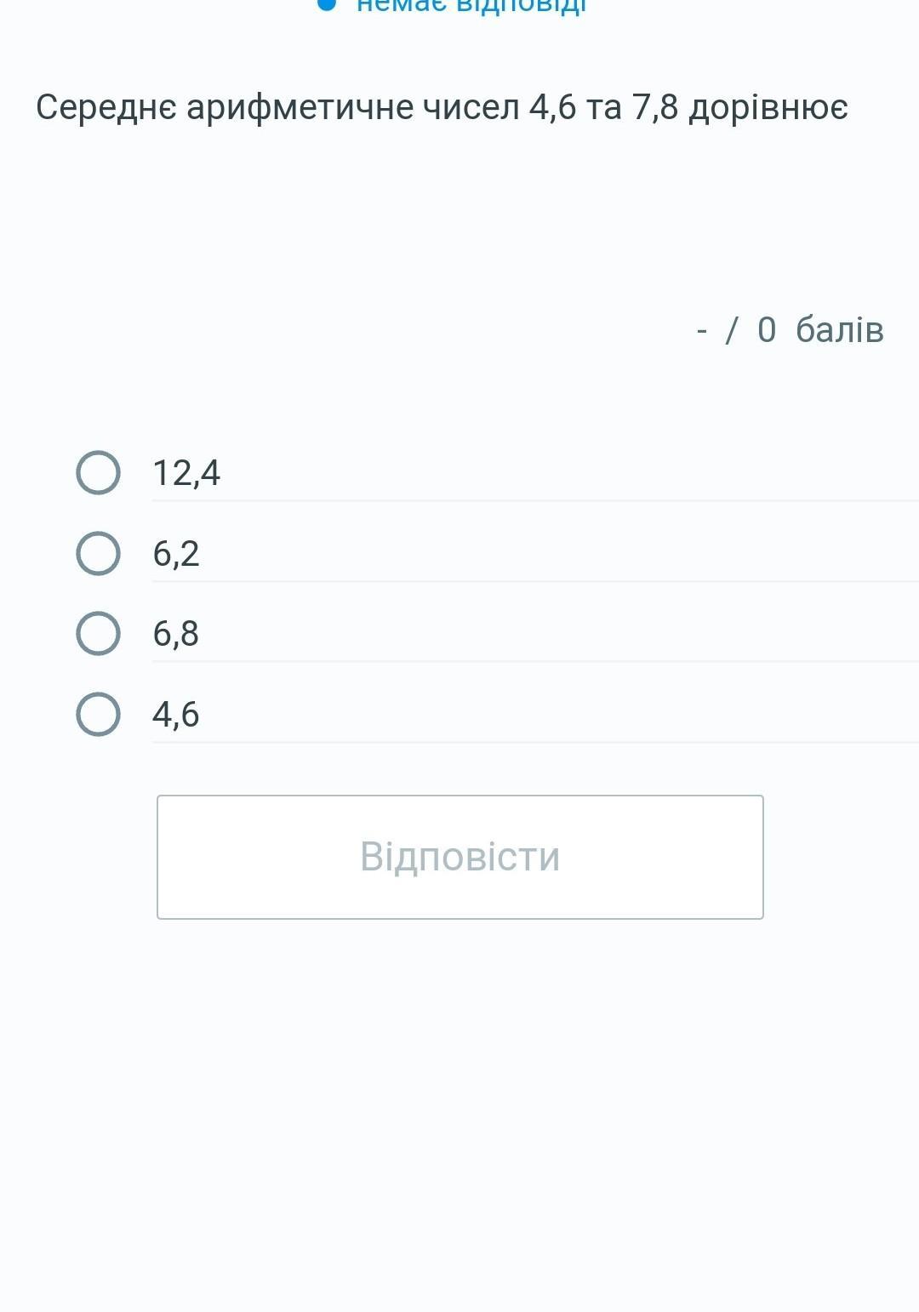Pick the radio circle beside option 4,6
Viewport: 919px width, 1312px height.
point(98,714)
